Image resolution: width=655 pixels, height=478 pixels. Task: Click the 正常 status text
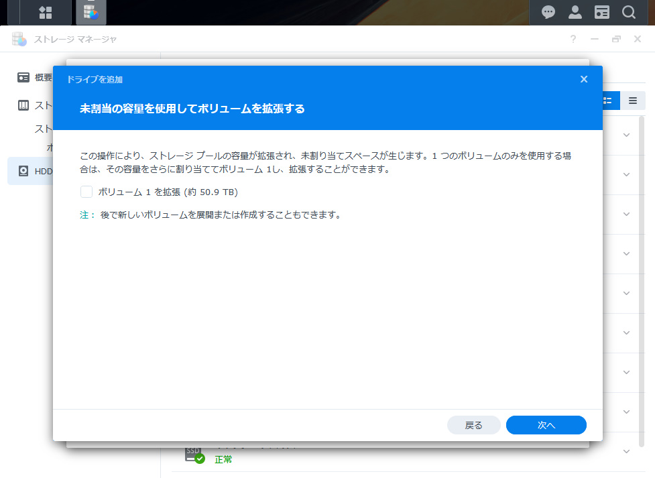223,460
